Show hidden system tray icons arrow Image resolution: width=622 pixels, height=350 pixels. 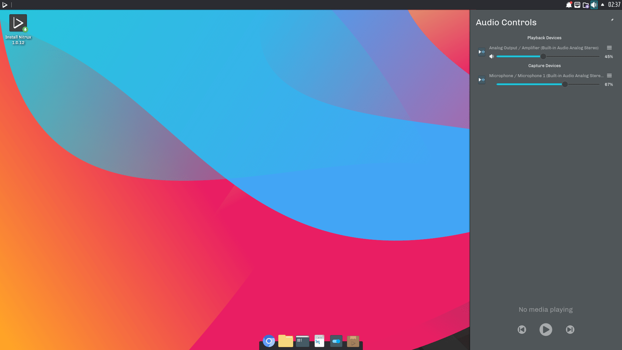(603, 5)
